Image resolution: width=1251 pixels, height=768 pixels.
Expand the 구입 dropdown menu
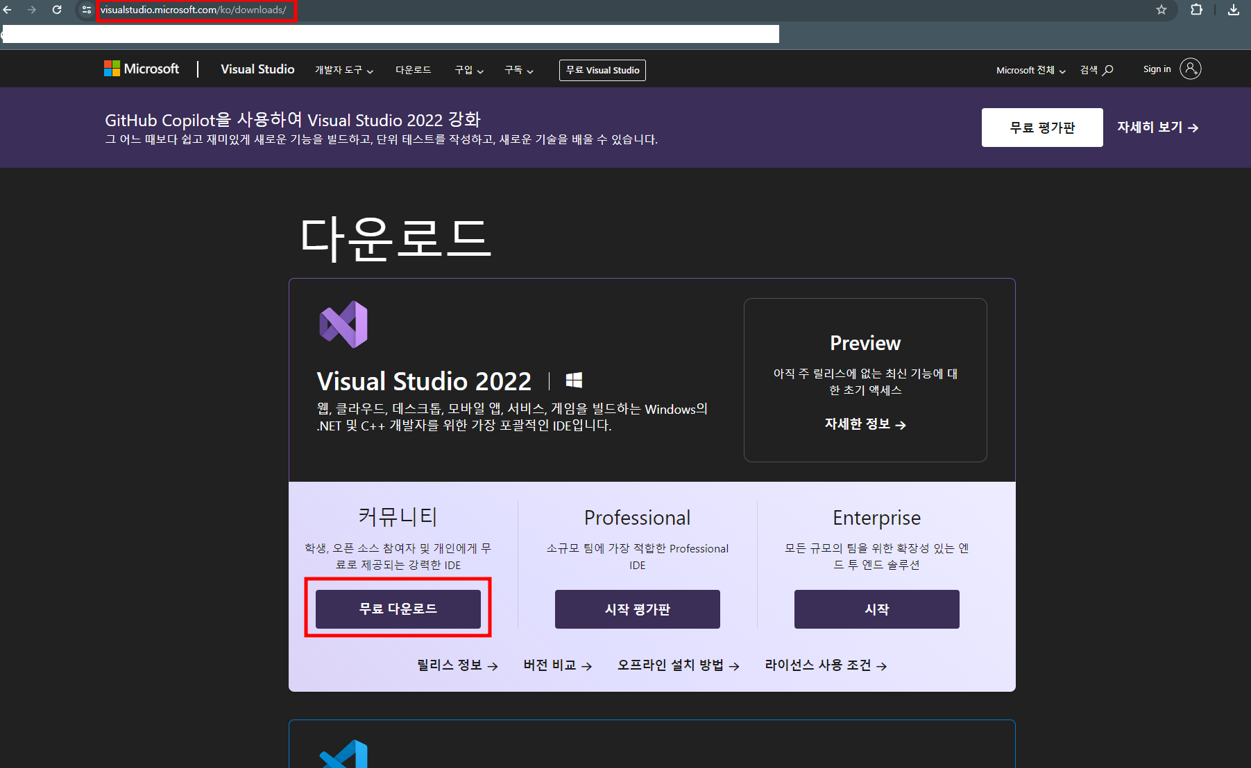pos(469,70)
